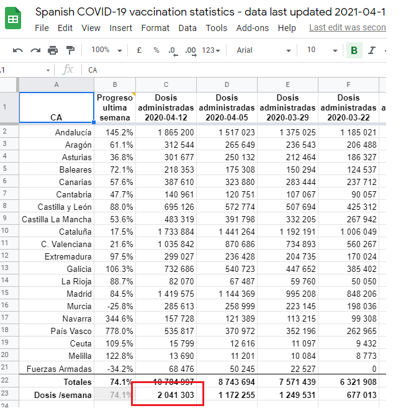Screen dimensions: 406x416
Task: Open the Add-ons menu
Action: coord(252,28)
